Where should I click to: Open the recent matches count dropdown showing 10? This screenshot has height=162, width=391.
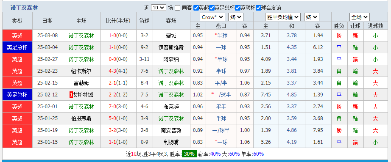click(x=158, y=8)
